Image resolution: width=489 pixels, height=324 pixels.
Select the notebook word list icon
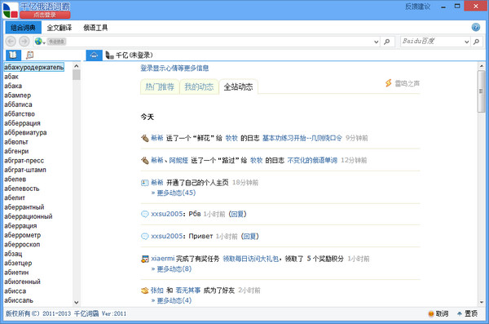[x=29, y=55]
